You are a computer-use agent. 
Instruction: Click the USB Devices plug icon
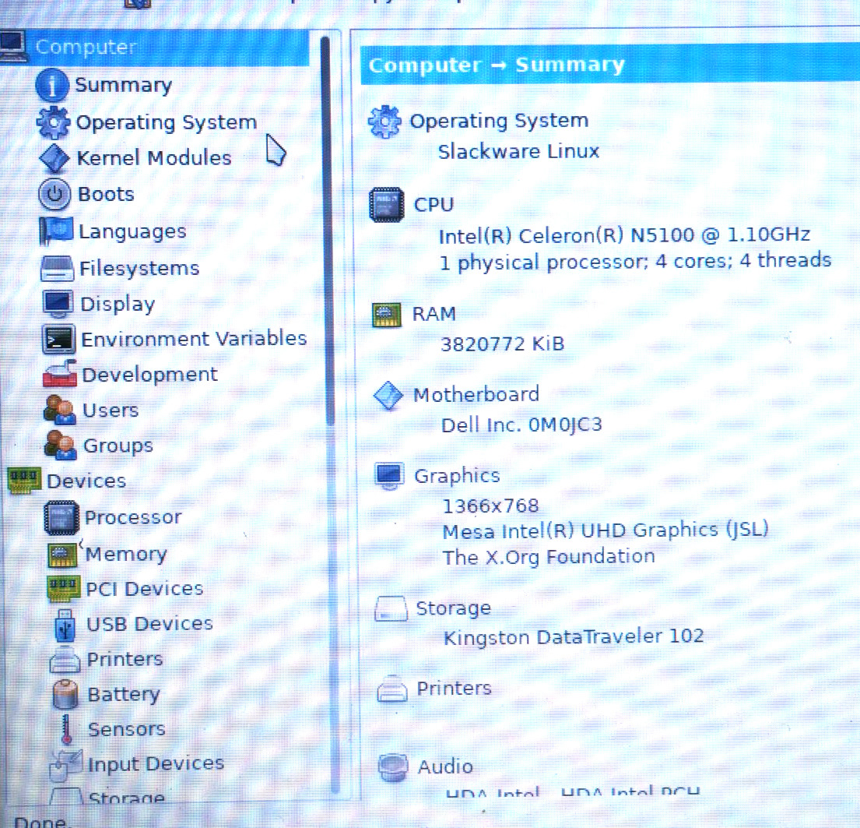click(x=65, y=625)
